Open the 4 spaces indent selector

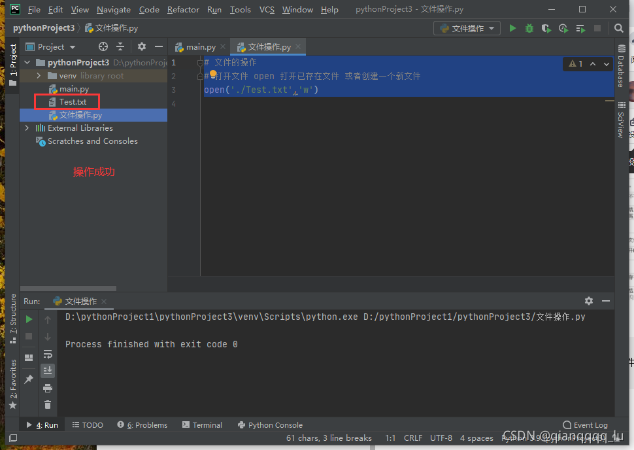tap(476, 438)
